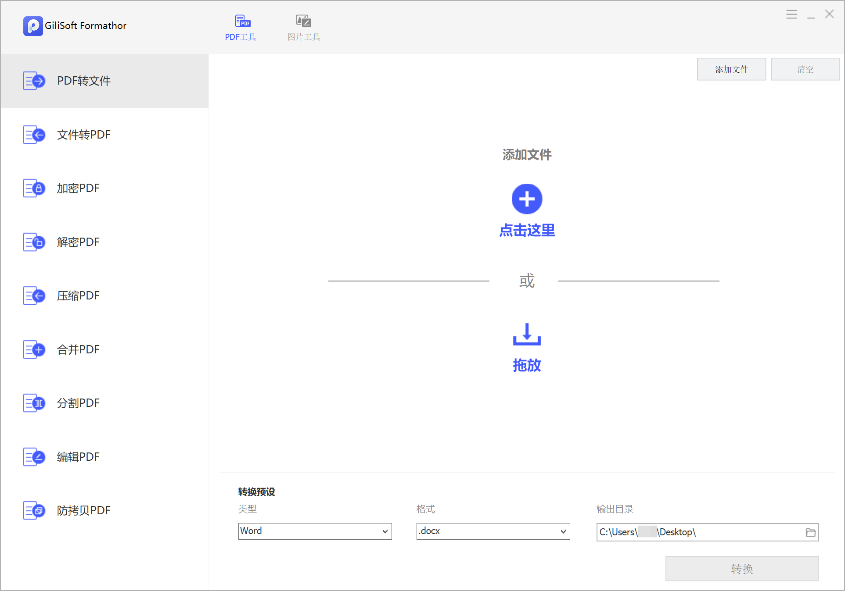
Task: Browse output folder with folder icon
Action: pos(811,532)
